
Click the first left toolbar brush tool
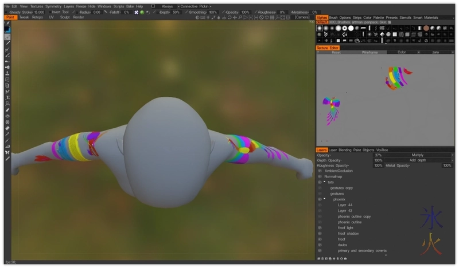click(x=7, y=37)
